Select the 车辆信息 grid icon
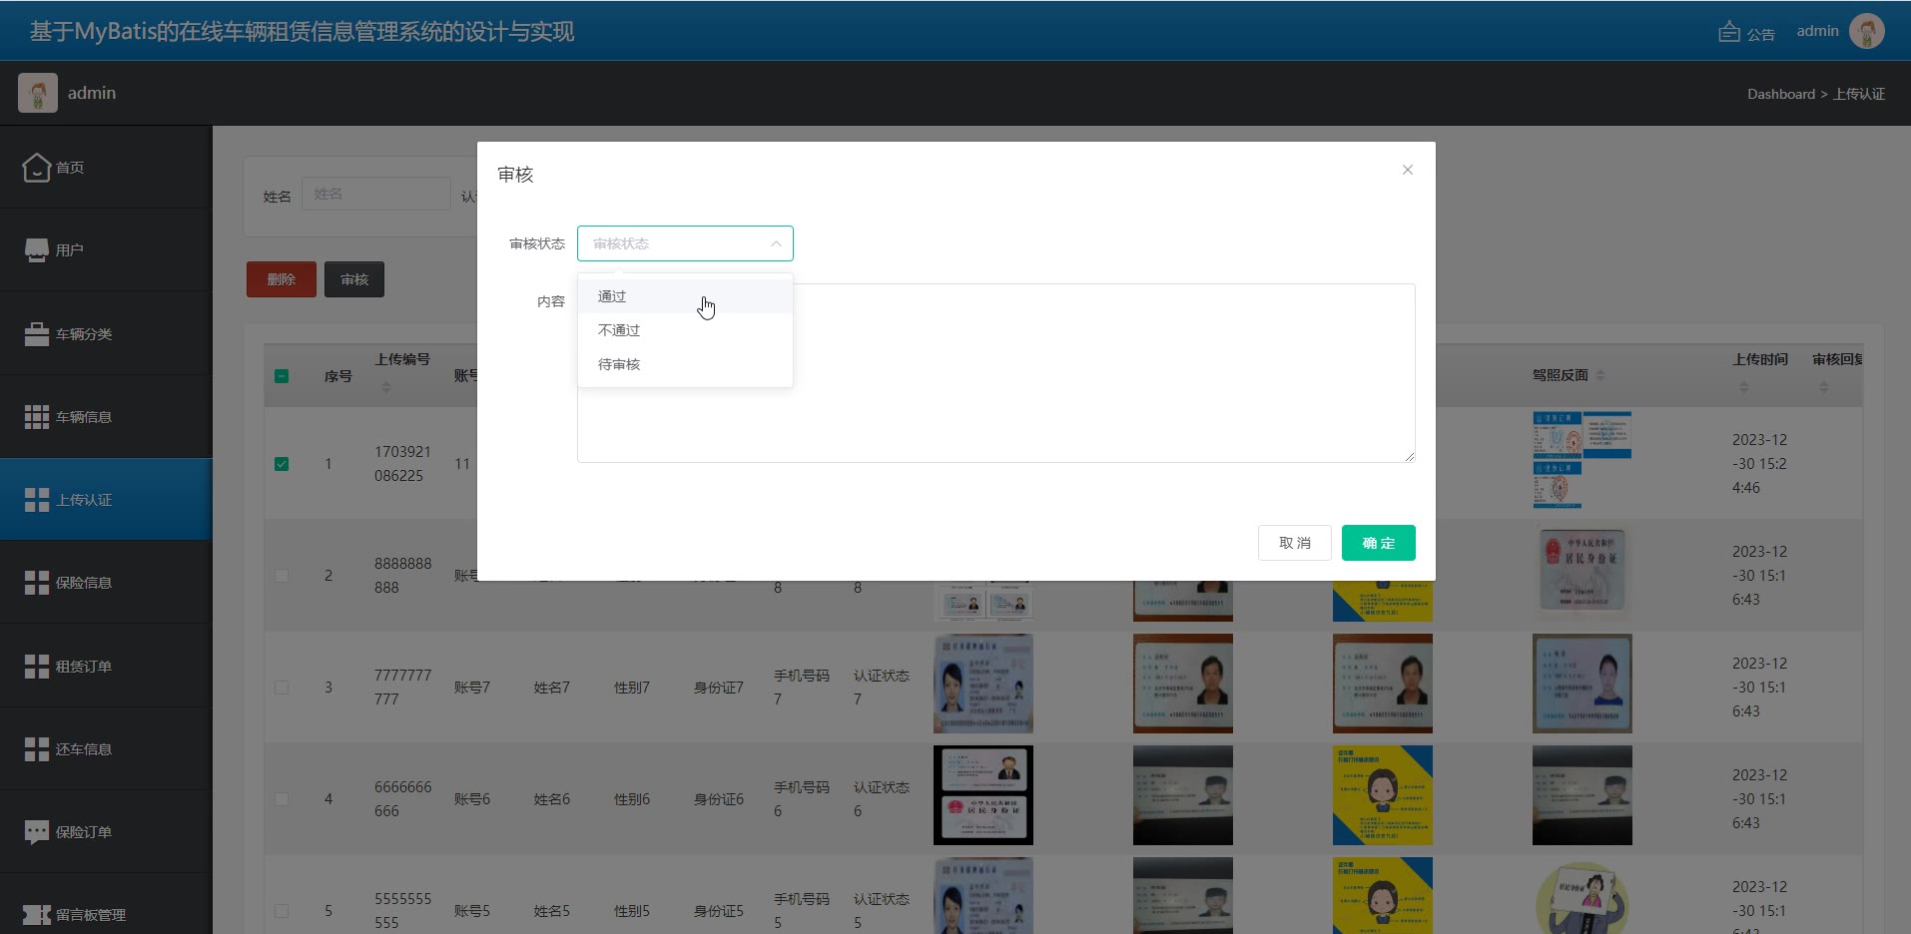This screenshot has width=1911, height=934. click(37, 417)
